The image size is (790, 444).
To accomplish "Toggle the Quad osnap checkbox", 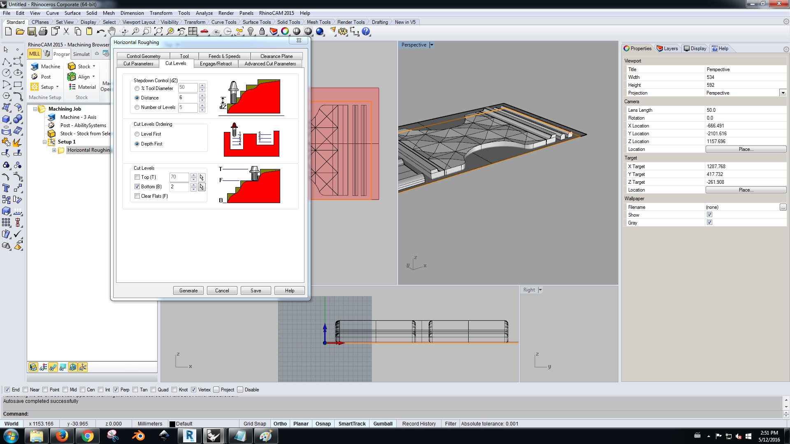I will pyautogui.click(x=153, y=390).
